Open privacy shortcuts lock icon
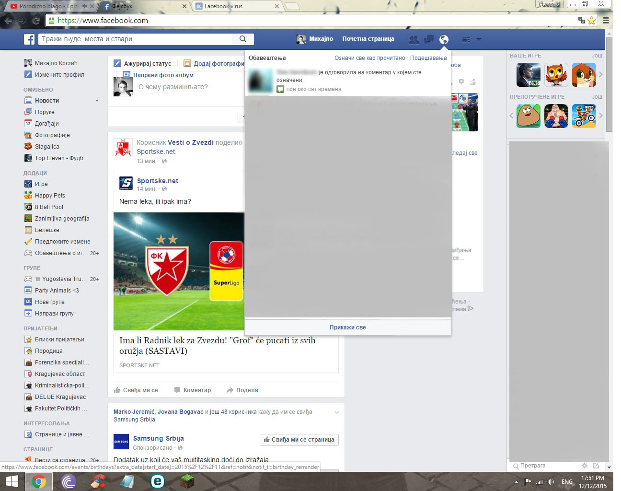This screenshot has height=491, width=621. tap(466, 39)
